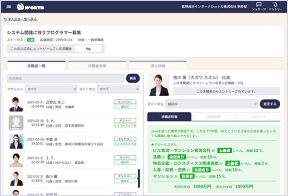This screenshot has height=196, width=288.
Task: Open the 検討中 status dropdown for 香川 薫
Action: 211,104
